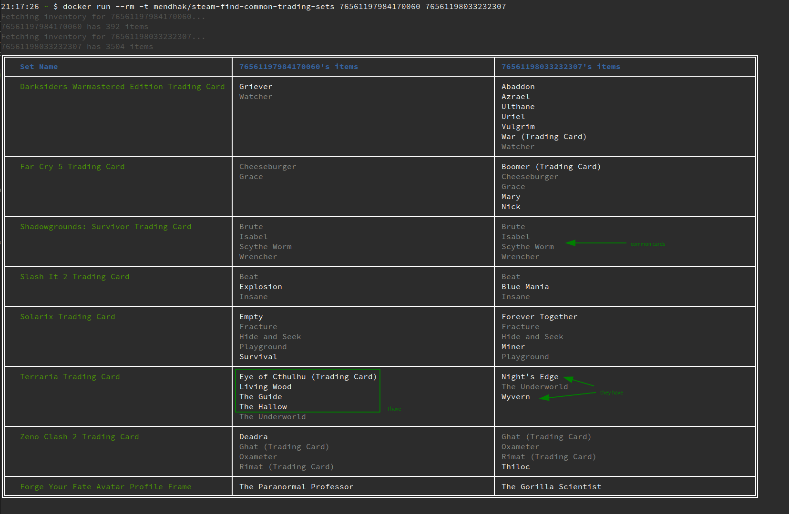This screenshot has height=514, width=789.
Task: Click The Gorilla Scientist card name
Action: [551, 486]
